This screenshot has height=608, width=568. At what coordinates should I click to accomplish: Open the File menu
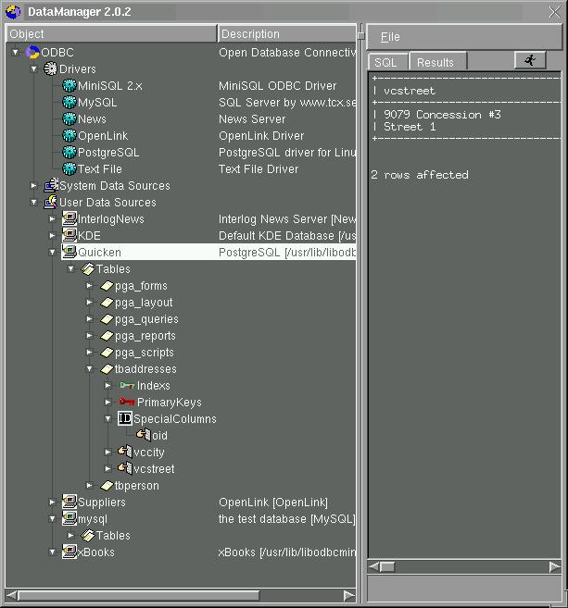[390, 37]
